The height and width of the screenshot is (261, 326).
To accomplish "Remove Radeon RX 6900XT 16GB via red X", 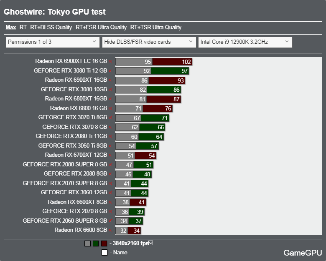I will [x=110, y=80].
